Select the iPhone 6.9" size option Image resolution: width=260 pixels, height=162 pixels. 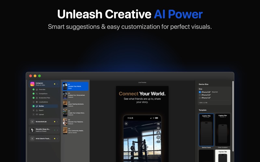(200, 92)
